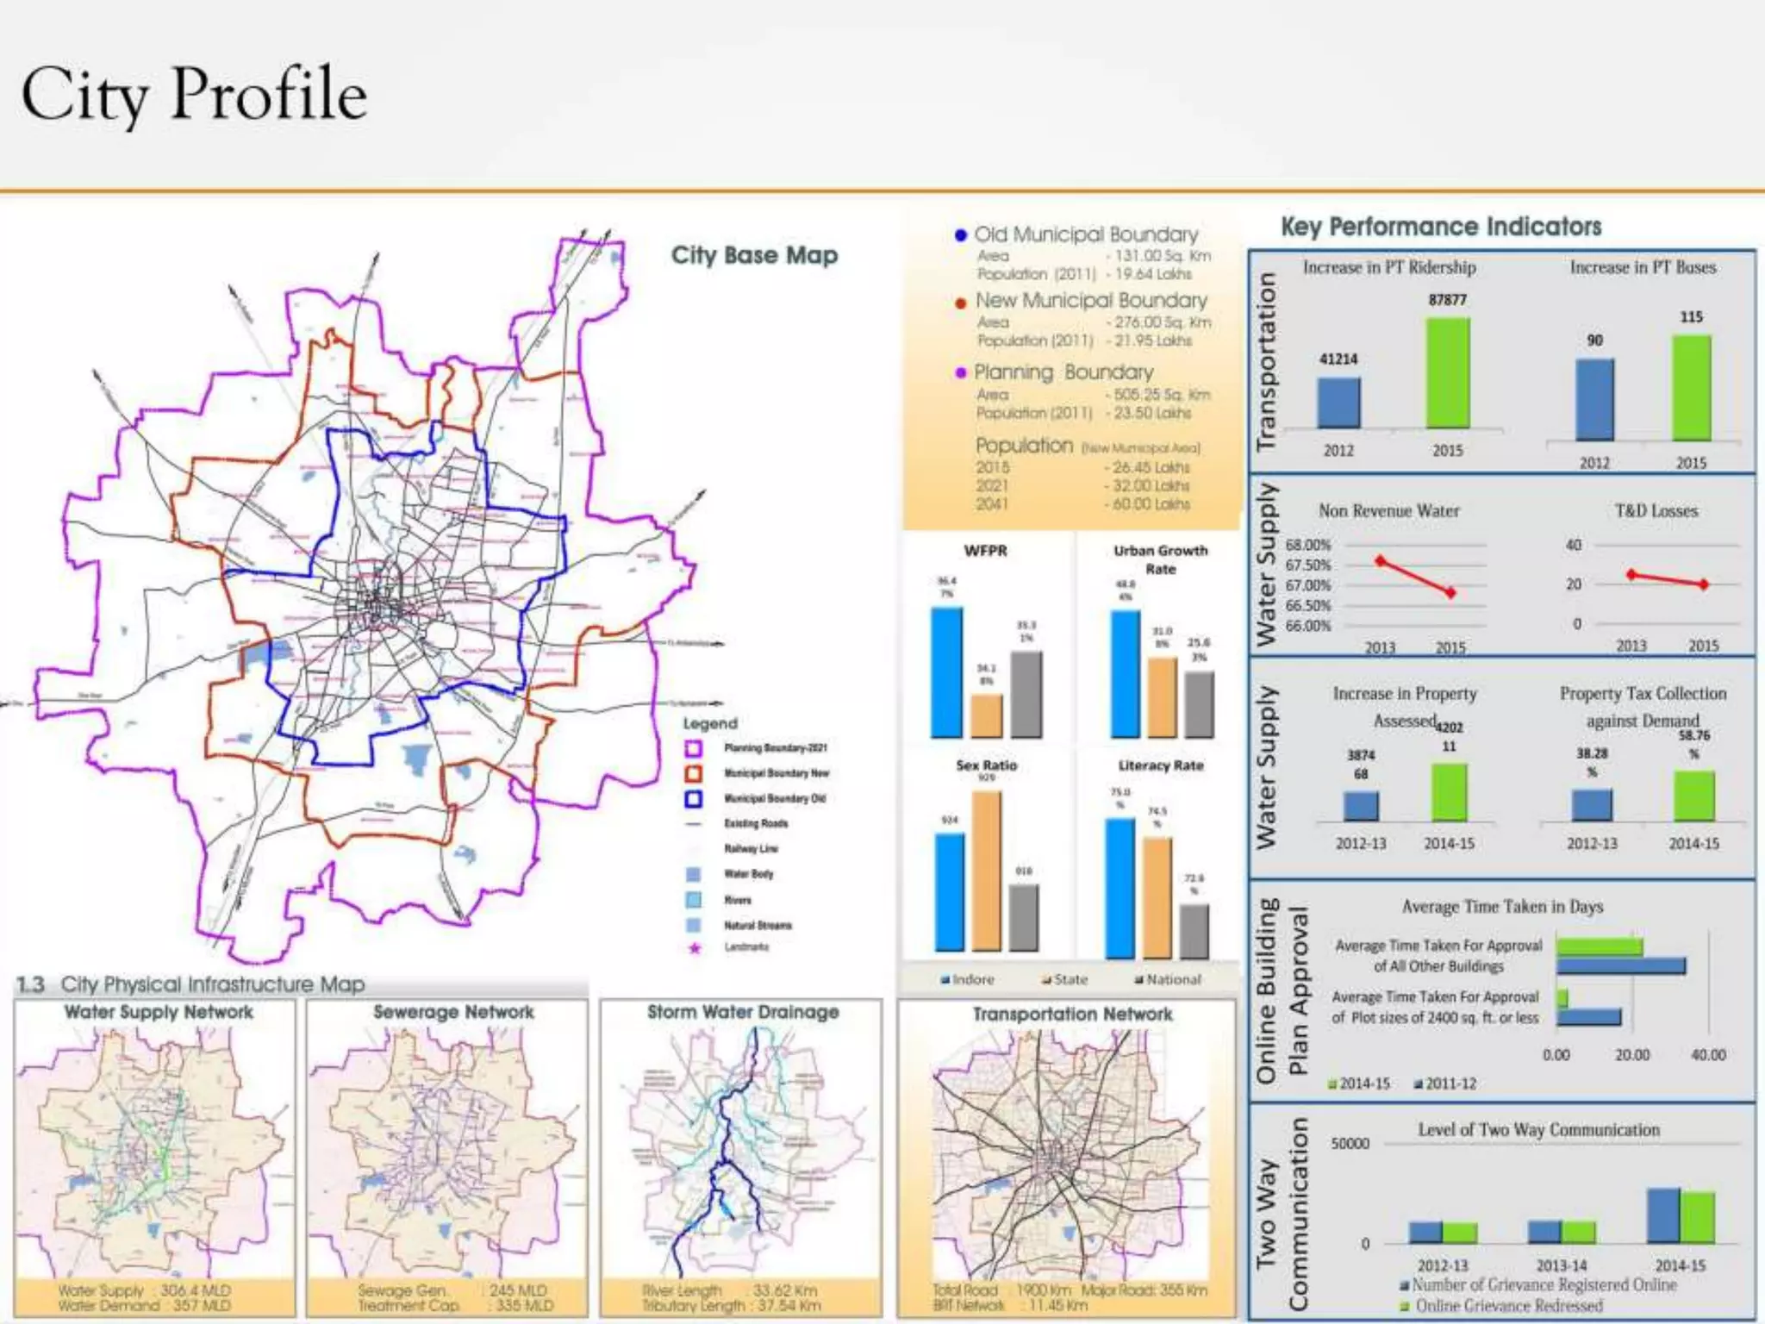Click the Non Revenue Water chart title
This screenshot has height=1324, width=1765.
[x=1389, y=510]
